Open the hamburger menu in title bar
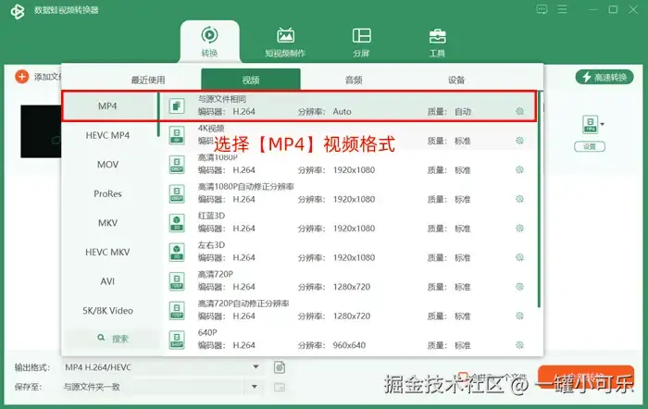Screen dimensions: 648x409 click(x=562, y=9)
